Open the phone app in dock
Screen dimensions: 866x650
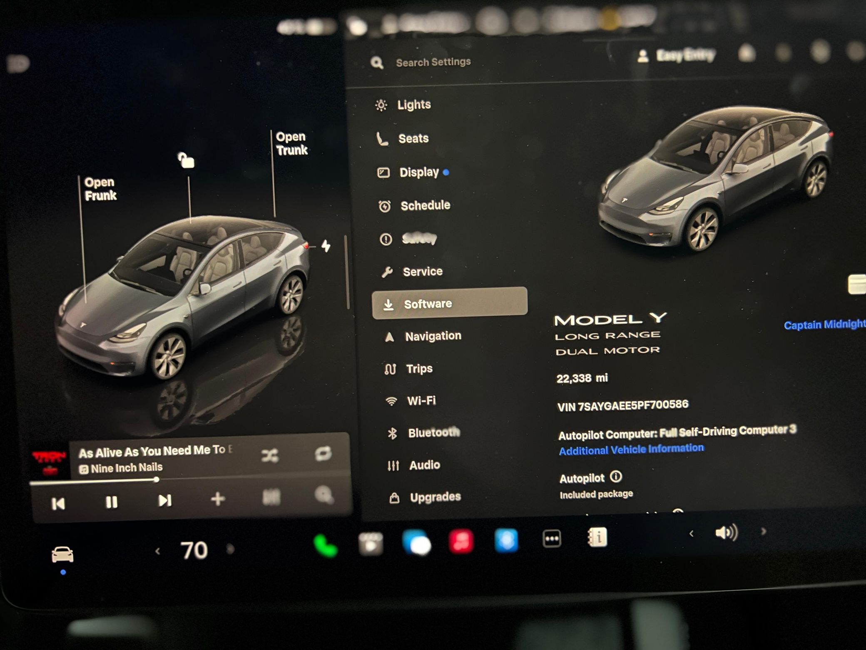pos(325,545)
